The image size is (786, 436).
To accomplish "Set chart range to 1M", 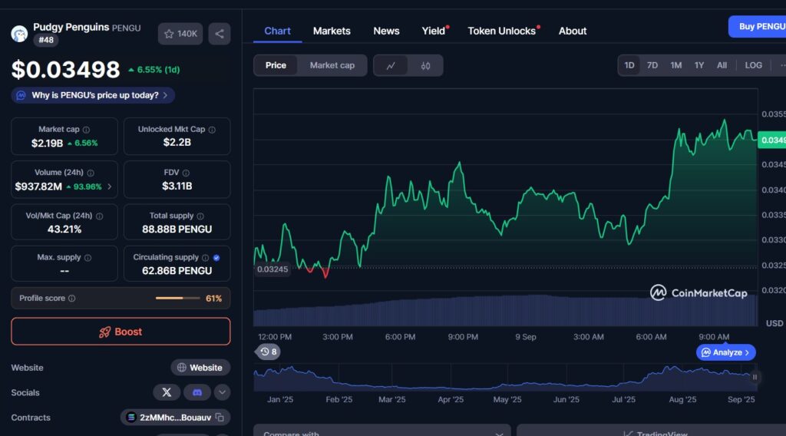I will pos(675,65).
